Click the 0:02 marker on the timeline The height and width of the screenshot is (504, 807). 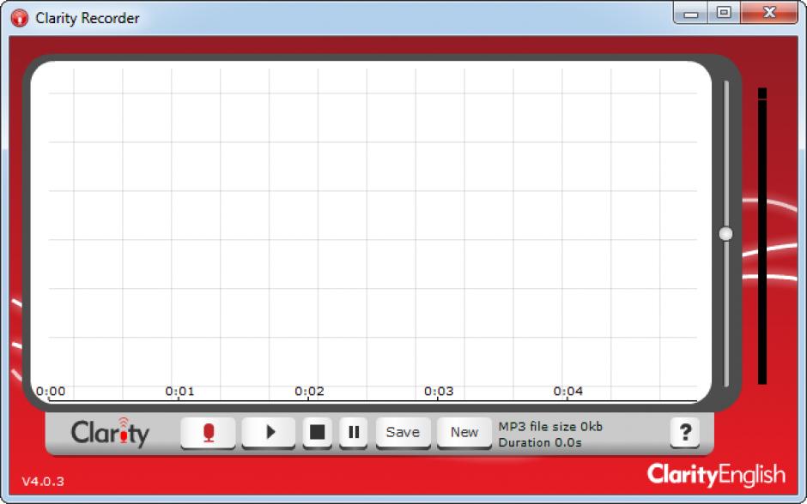point(309,392)
